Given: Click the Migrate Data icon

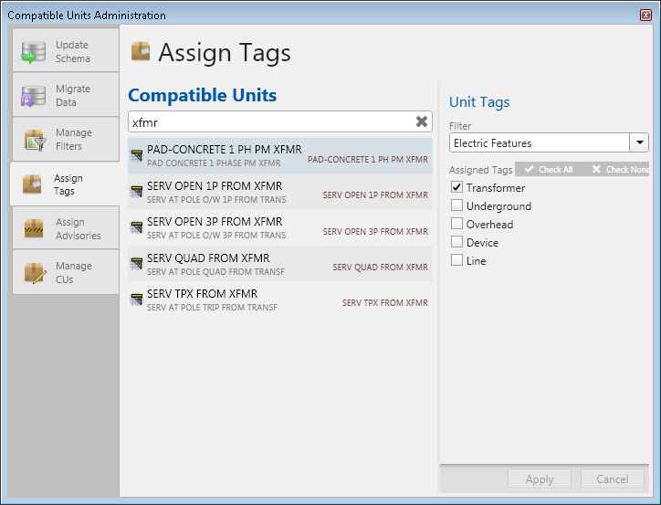Looking at the screenshot, I should (34, 96).
